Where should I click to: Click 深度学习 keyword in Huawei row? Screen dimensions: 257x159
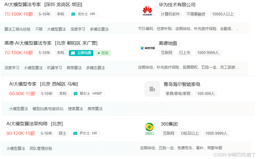coord(78,29)
